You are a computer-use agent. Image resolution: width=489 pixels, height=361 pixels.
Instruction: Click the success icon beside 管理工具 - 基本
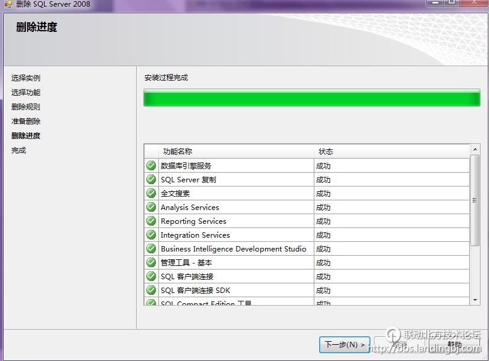point(151,262)
